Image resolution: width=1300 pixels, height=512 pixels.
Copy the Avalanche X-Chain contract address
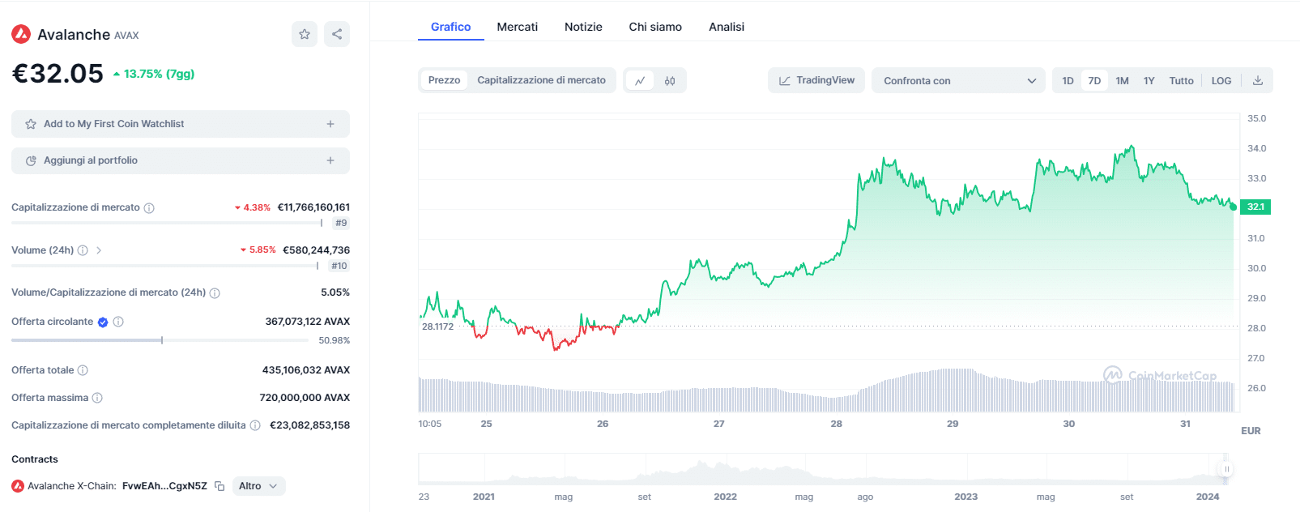click(220, 486)
